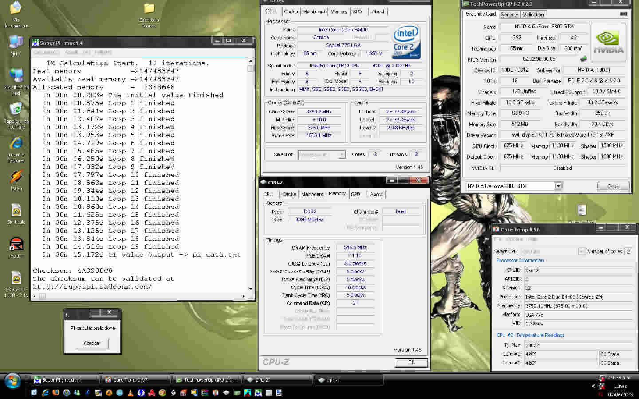Click Driver Version nv4_disp field in GPU-Z

tap(564, 135)
